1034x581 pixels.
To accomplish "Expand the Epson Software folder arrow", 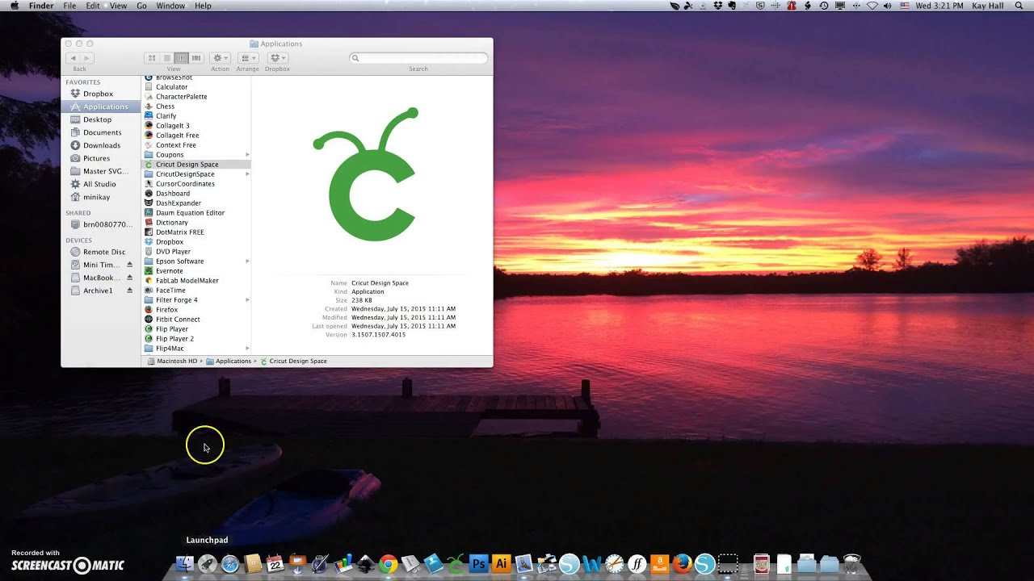I will (x=247, y=261).
